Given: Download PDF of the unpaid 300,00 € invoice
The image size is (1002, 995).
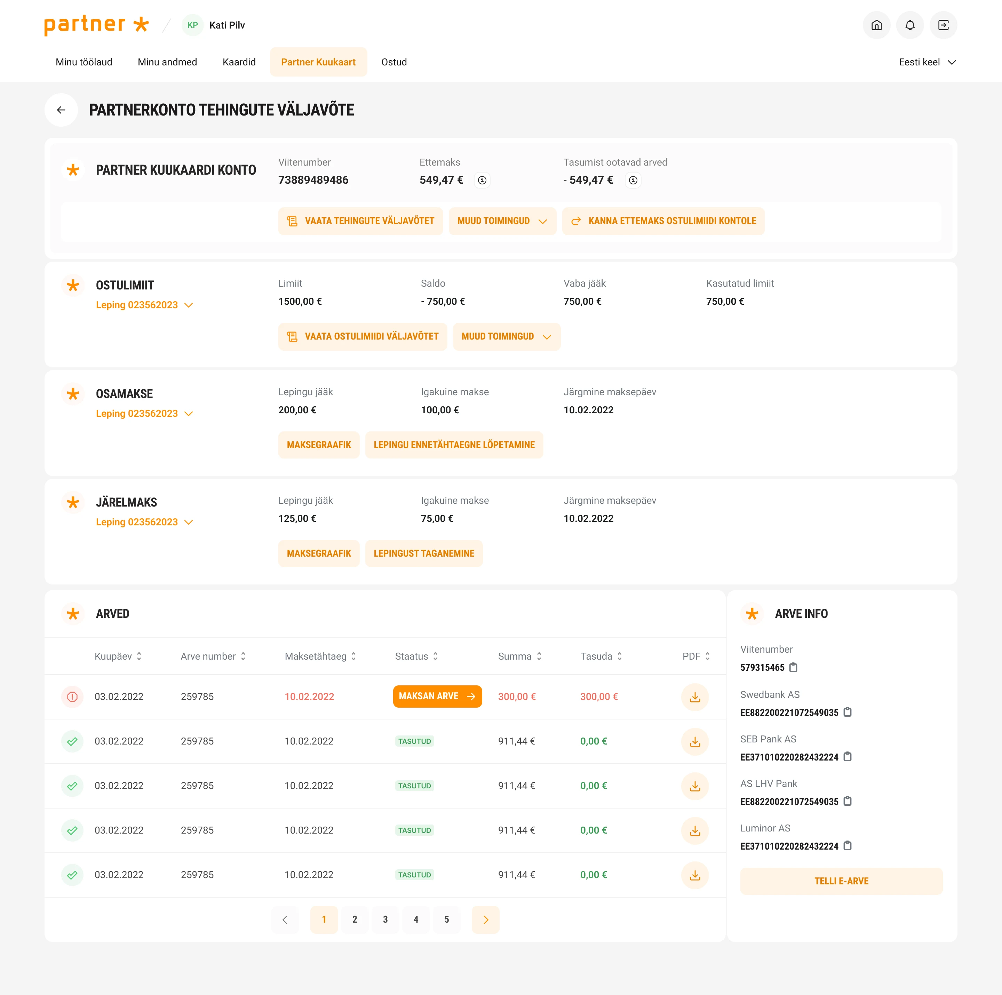Looking at the screenshot, I should (x=694, y=697).
